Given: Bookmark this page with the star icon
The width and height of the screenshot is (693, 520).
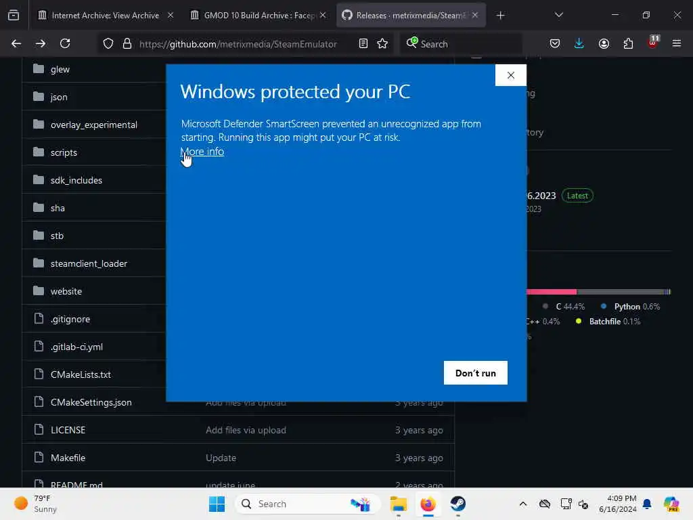Looking at the screenshot, I should point(382,43).
